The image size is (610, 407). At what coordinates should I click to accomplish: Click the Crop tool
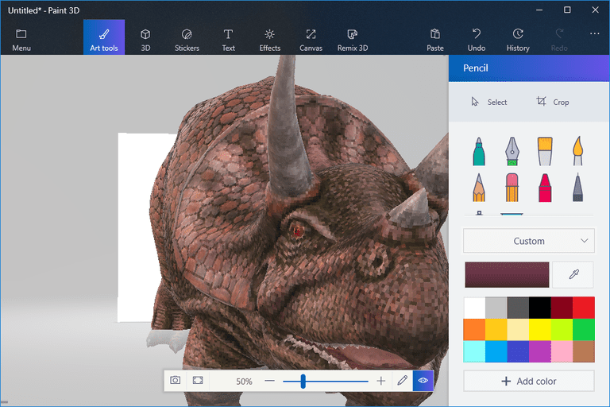[x=553, y=102]
